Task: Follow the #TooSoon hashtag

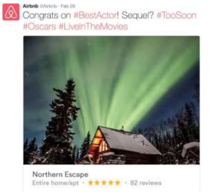Action: (x=177, y=15)
